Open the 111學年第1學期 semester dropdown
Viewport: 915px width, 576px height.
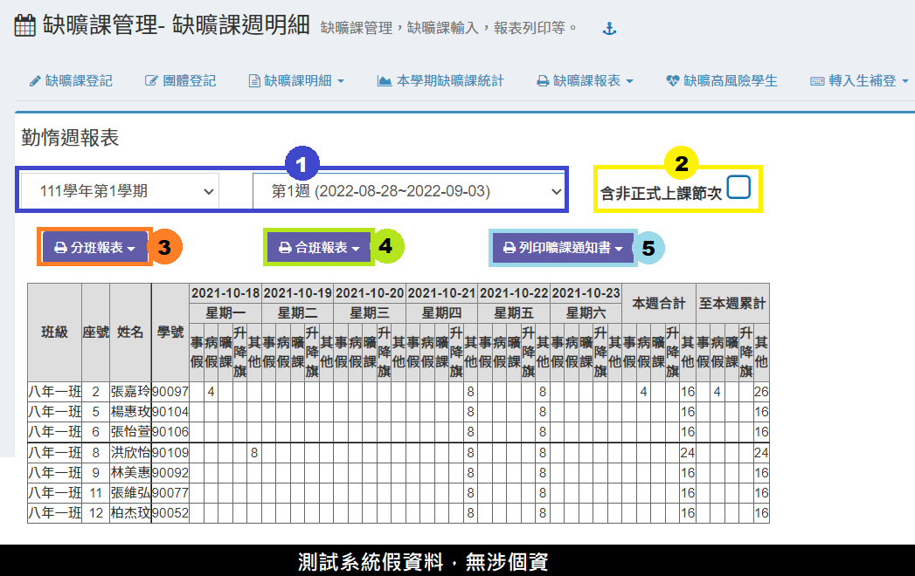118,190
